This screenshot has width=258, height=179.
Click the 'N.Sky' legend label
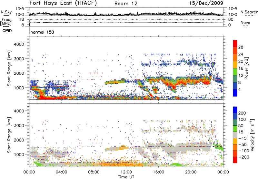coord(6,12)
